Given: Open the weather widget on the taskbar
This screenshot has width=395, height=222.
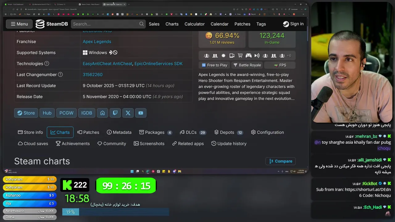Looking at the screenshot, I should [x=11, y=171].
